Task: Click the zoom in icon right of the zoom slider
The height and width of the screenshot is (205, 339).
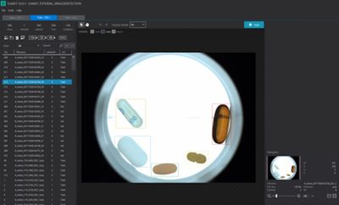Action: pos(299,196)
